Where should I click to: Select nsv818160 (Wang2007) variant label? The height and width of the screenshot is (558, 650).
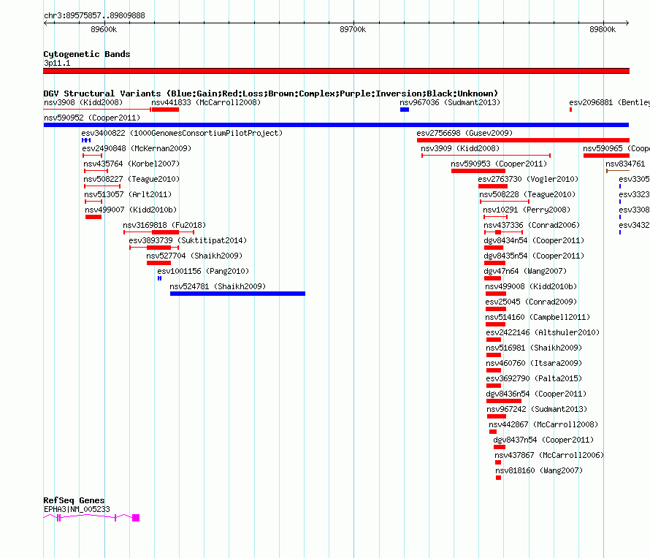coord(539,470)
